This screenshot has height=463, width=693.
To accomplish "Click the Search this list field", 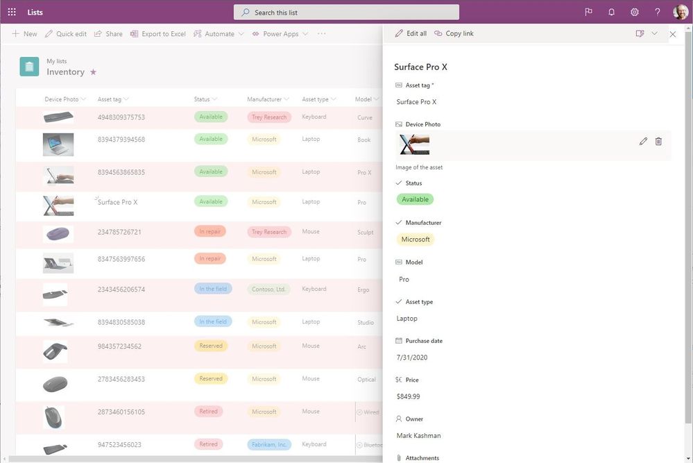I will 347,12.
